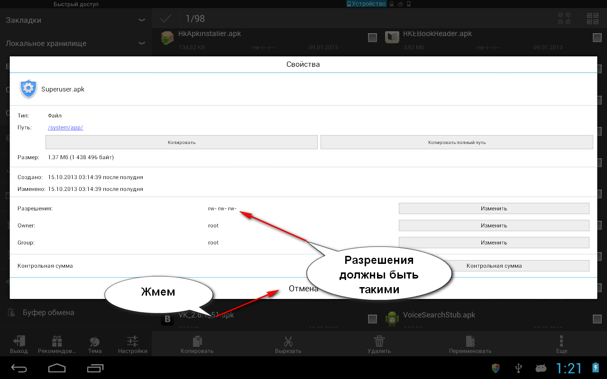Screen dimensions: 607x379
Task: Open the /system/app/ path link
Action: 65,127
